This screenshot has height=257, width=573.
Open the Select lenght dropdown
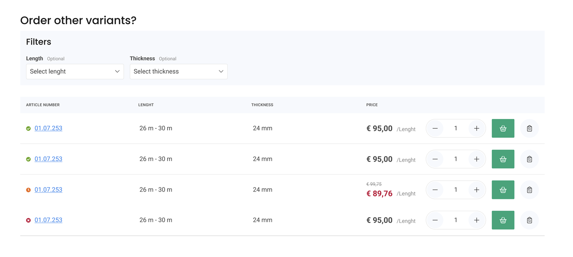(x=75, y=72)
